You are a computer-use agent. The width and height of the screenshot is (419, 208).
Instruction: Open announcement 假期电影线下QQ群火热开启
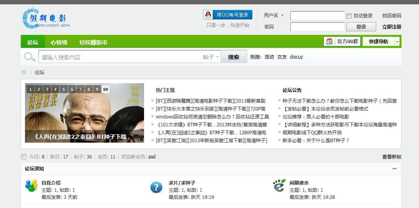coord(312,133)
